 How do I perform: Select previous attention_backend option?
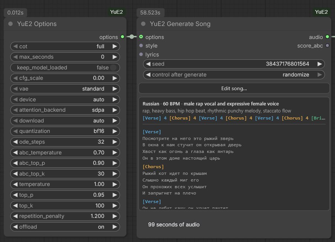click(15, 110)
